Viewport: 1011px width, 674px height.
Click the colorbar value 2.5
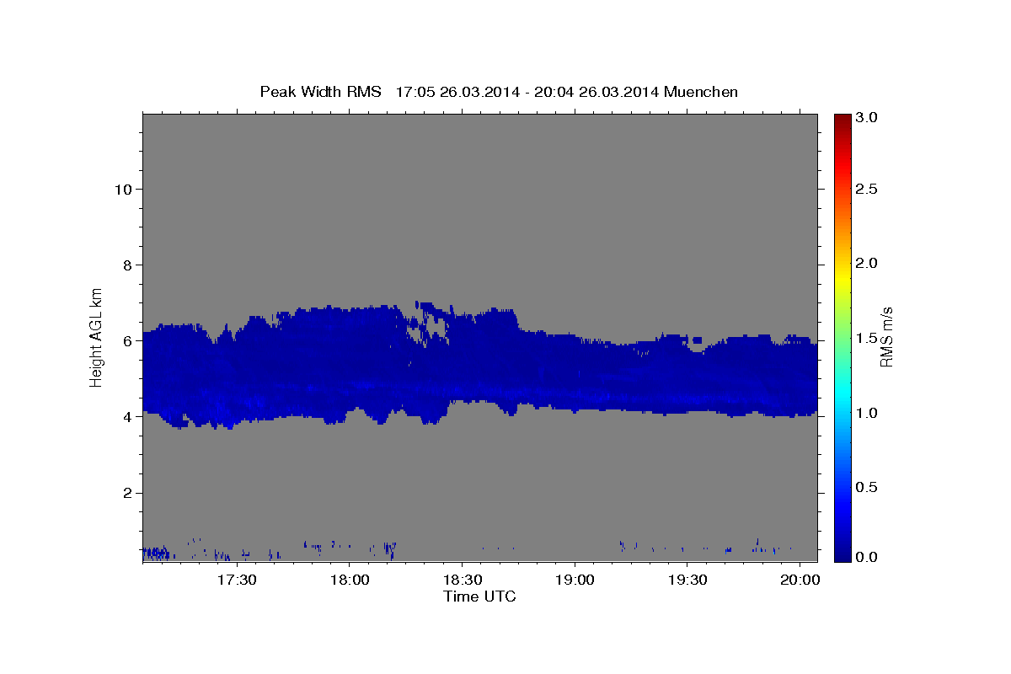(868, 189)
